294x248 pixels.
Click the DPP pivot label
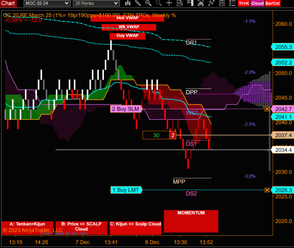point(191,92)
